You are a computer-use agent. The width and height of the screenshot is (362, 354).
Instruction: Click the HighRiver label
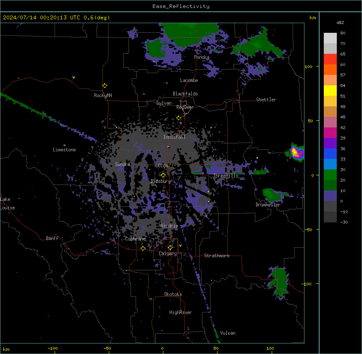click(x=181, y=312)
